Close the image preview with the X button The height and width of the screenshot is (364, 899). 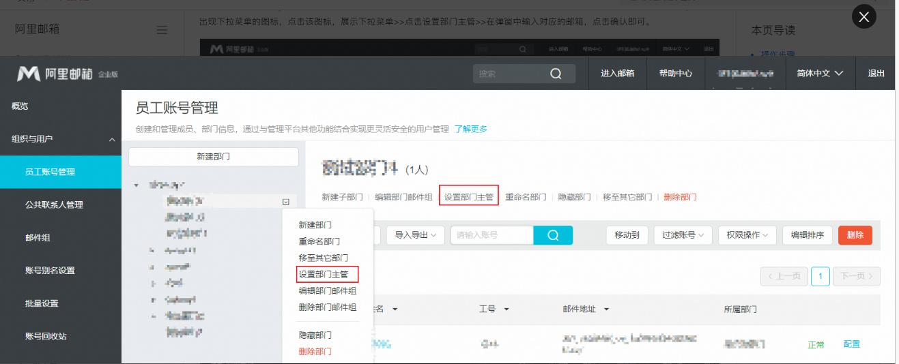(x=864, y=17)
